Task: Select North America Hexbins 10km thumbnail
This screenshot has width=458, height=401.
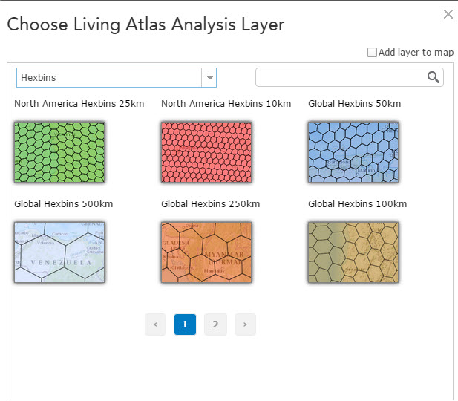Action: [x=206, y=152]
